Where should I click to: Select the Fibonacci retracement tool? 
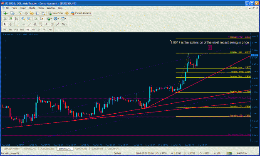(41, 24)
